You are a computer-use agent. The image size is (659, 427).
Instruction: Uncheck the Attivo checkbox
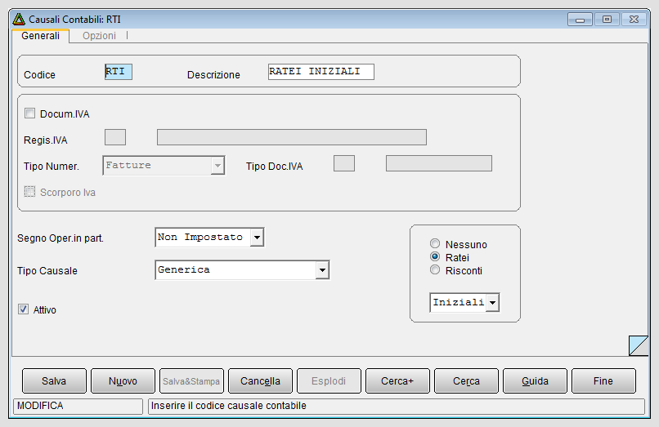pyautogui.click(x=23, y=309)
